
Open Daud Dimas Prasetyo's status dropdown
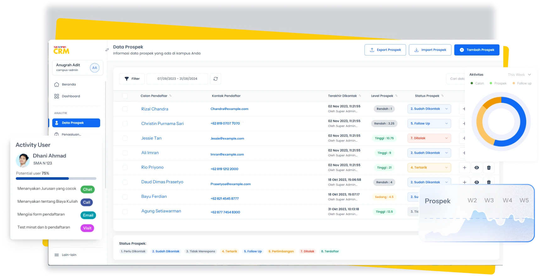(429, 182)
